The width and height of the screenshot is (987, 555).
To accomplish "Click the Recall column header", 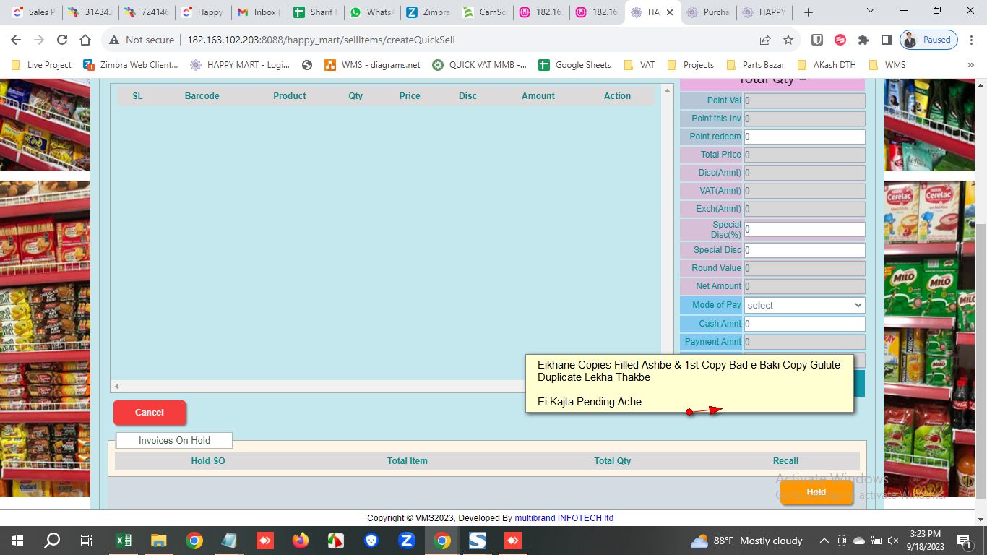I will [x=785, y=461].
